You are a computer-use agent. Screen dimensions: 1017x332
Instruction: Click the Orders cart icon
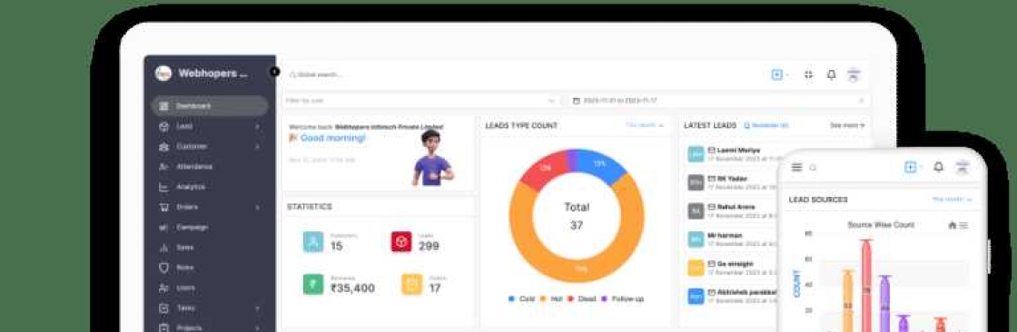point(163,208)
